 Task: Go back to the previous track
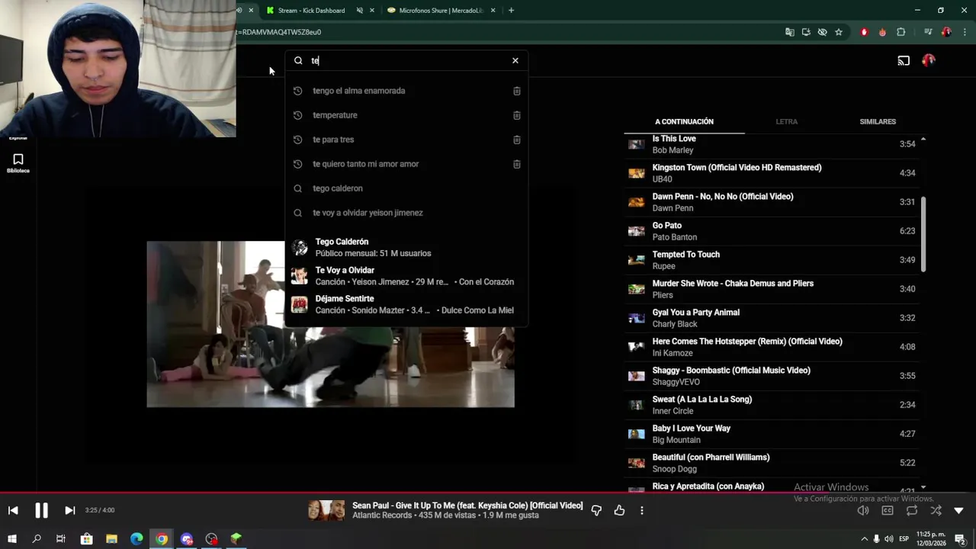coord(13,510)
